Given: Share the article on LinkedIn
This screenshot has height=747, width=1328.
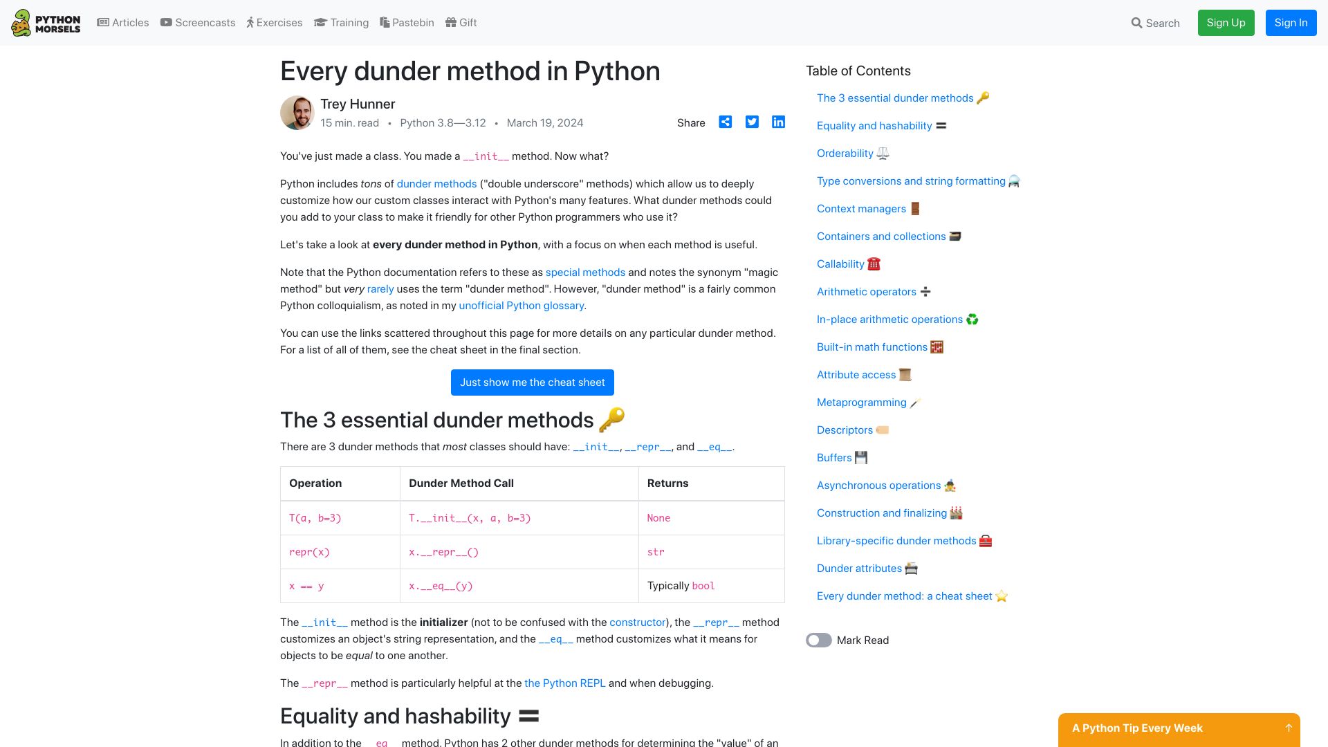Looking at the screenshot, I should click(778, 122).
